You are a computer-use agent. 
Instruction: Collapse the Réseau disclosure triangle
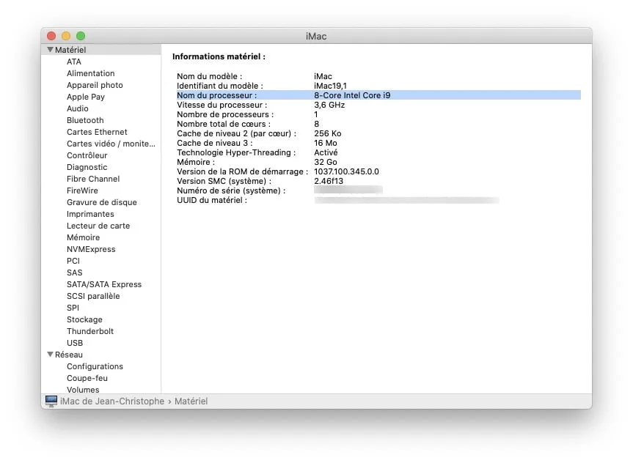click(x=50, y=355)
